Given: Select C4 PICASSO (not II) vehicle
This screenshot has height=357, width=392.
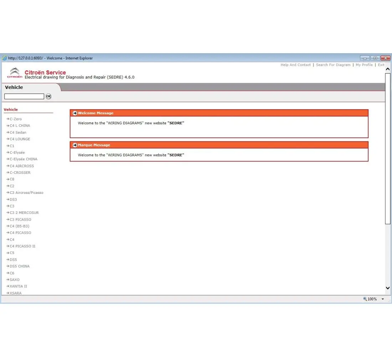Looking at the screenshot, I should tap(20, 233).
